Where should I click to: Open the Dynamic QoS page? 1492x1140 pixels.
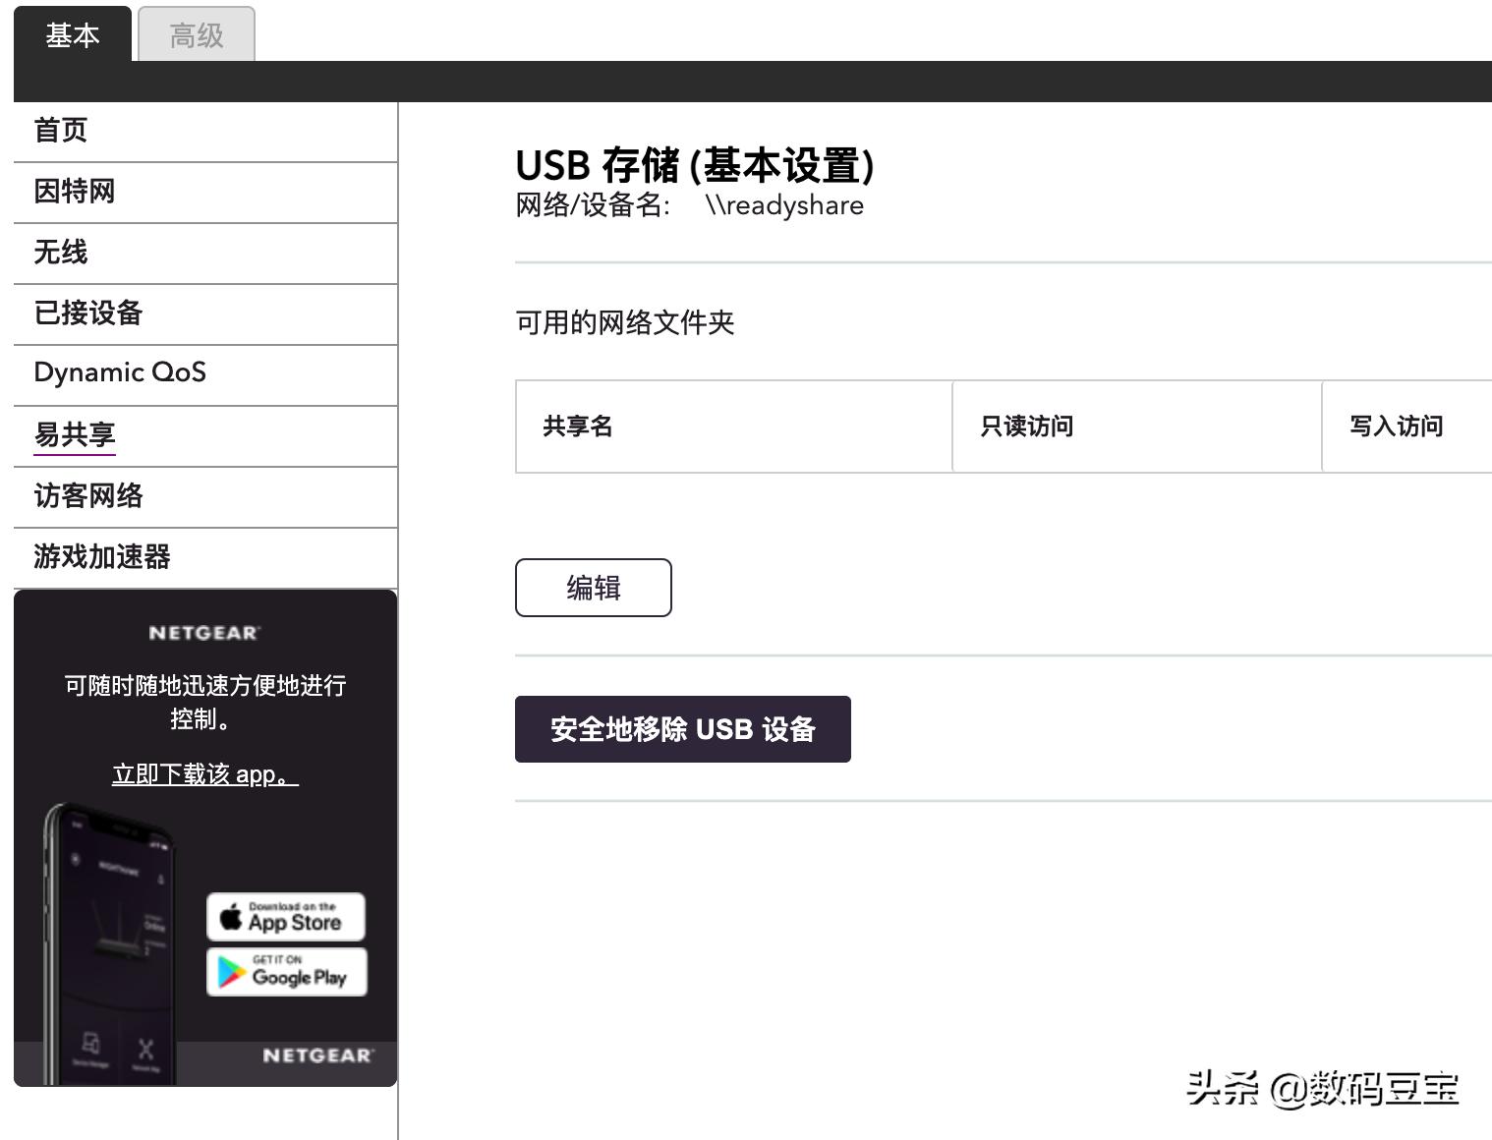(120, 372)
